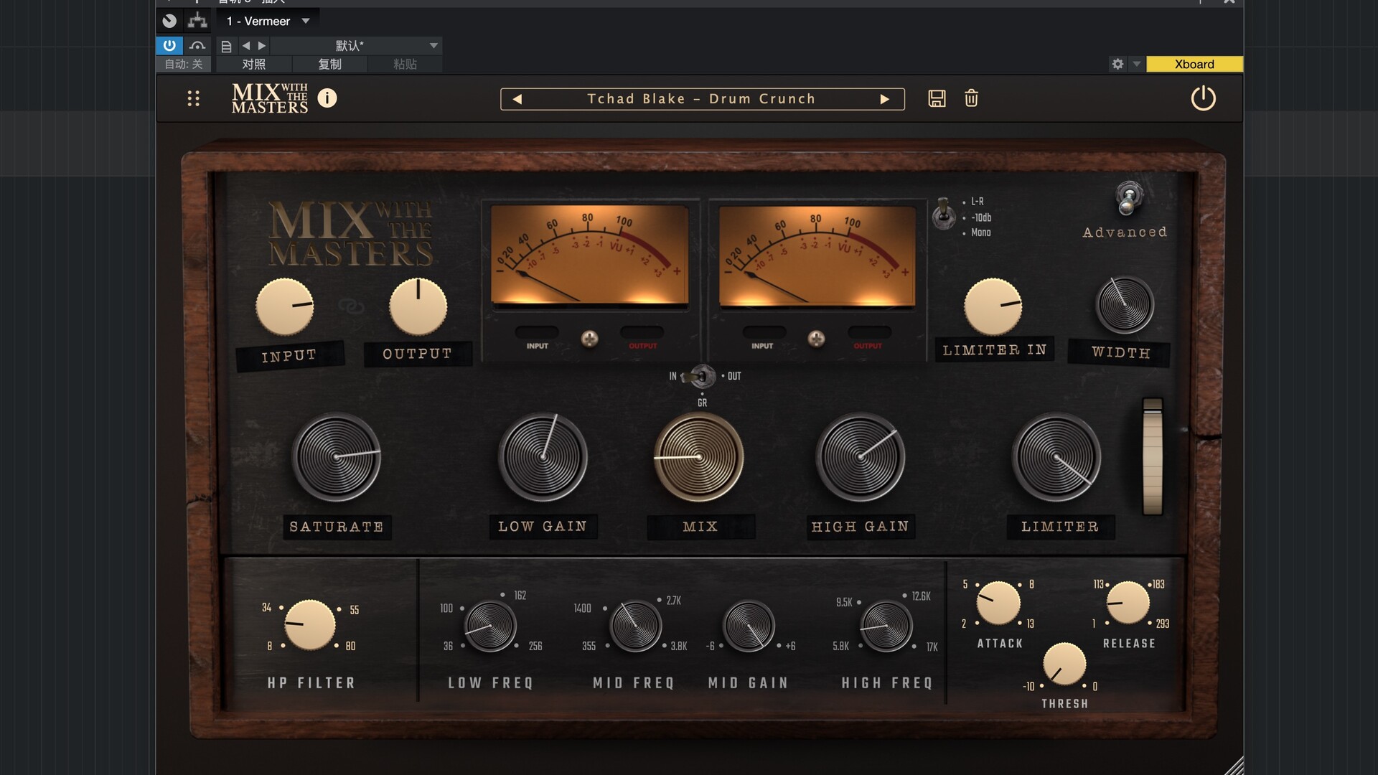The width and height of the screenshot is (1378, 775).
Task: Enable the blue plugin bypass power toggle
Action: point(169,45)
